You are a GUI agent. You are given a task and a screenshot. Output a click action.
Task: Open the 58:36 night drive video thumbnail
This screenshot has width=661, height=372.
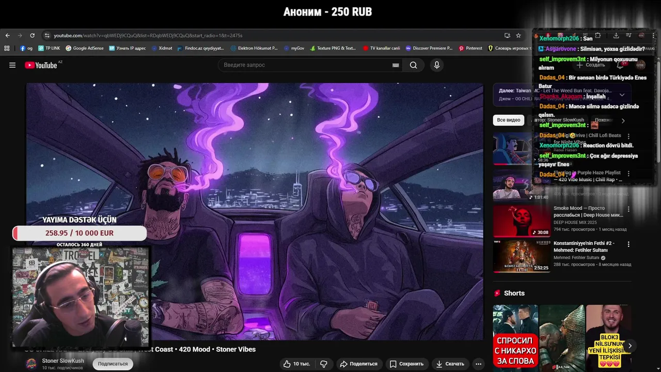[x=522, y=149]
